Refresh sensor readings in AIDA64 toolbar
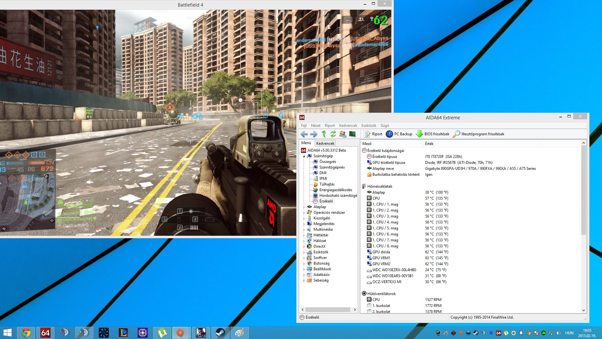This screenshot has width=602, height=339. click(333, 134)
